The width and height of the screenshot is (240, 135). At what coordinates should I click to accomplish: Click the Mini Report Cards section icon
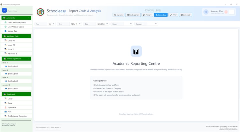4,36
